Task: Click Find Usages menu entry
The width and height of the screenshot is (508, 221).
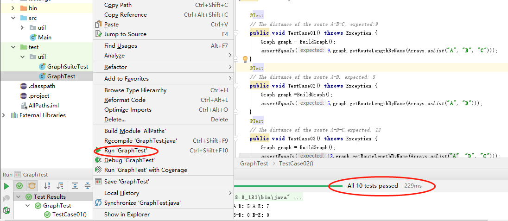Action: click(163, 46)
